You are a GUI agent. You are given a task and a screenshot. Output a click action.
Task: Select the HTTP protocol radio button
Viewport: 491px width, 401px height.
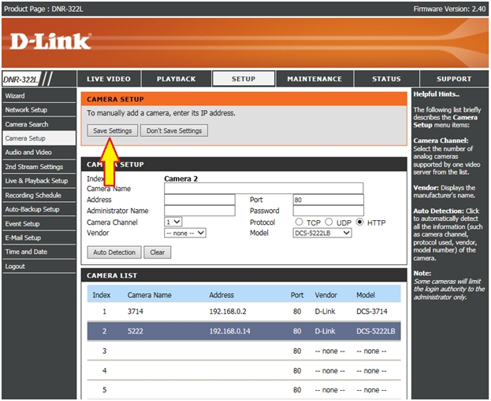(x=361, y=223)
